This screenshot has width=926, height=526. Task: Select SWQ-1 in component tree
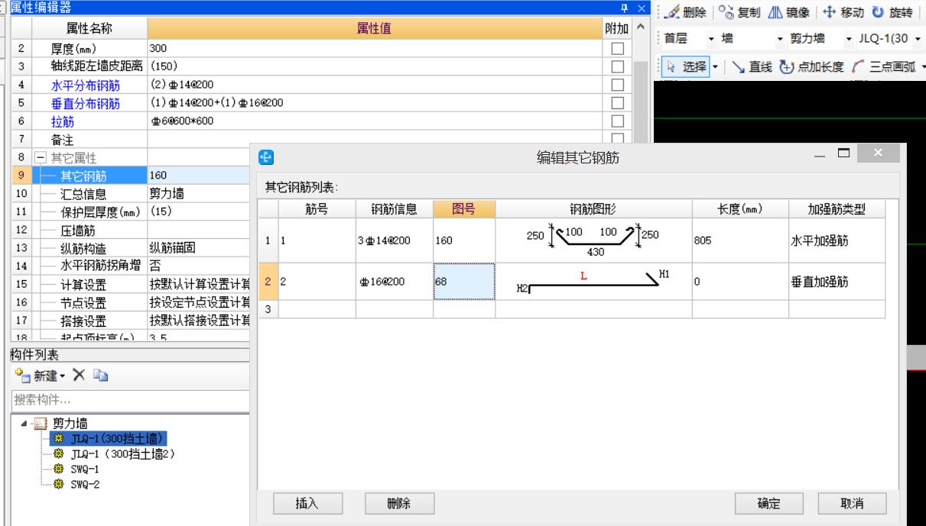[86, 470]
